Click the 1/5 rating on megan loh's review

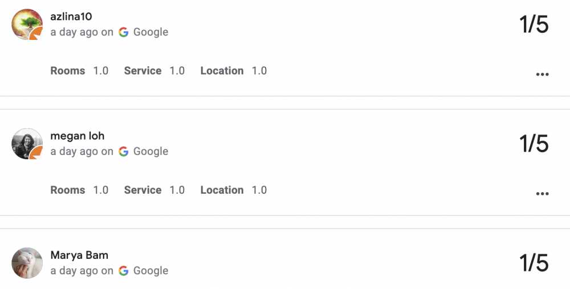tap(534, 144)
